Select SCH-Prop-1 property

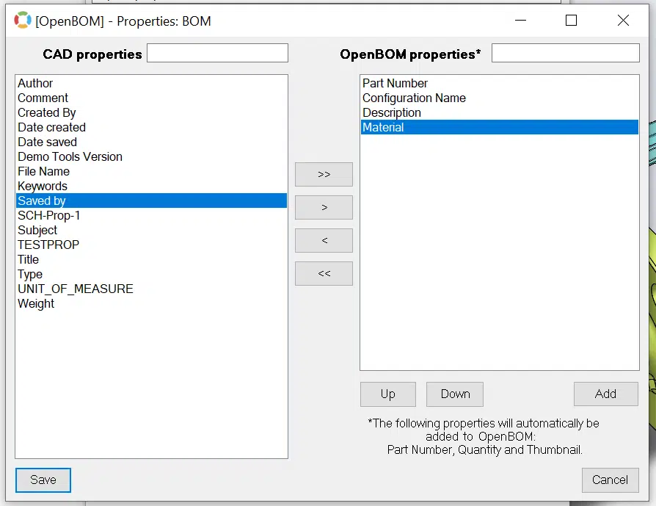(151, 215)
